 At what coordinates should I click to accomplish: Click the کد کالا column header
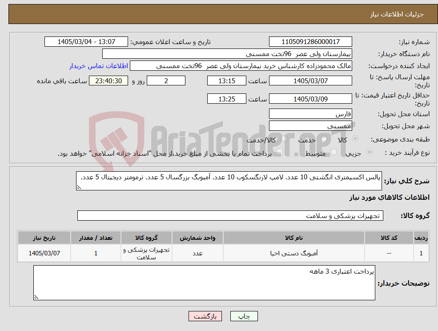[x=389, y=238]
